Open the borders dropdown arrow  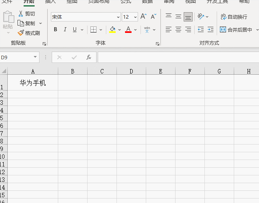coord(101,30)
